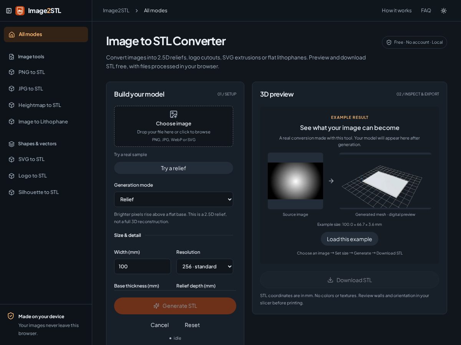Click the 02 / INSPECT & EXPORT label
461x345 pixels.
(418, 94)
